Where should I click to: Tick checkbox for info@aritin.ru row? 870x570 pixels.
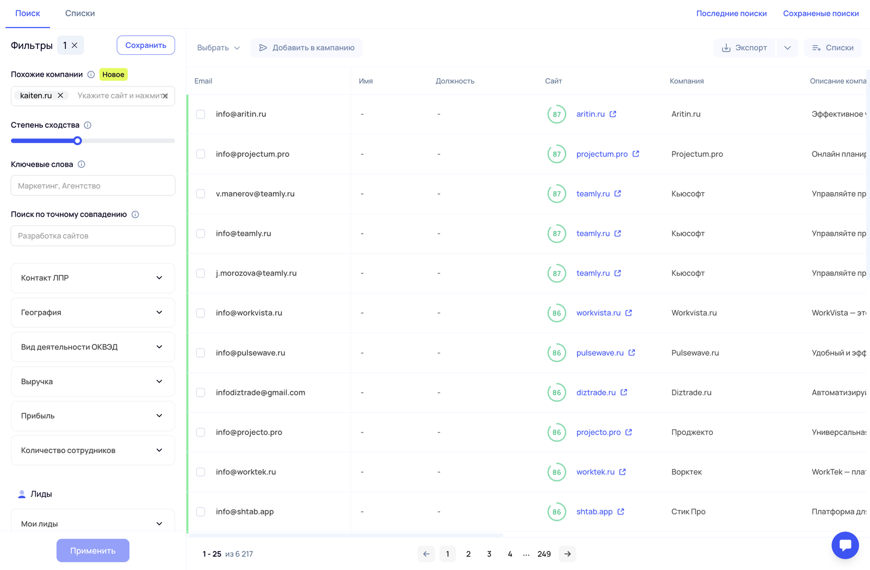(201, 114)
